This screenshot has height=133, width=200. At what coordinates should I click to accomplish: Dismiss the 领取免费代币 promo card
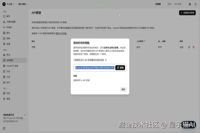(x=24, y=115)
